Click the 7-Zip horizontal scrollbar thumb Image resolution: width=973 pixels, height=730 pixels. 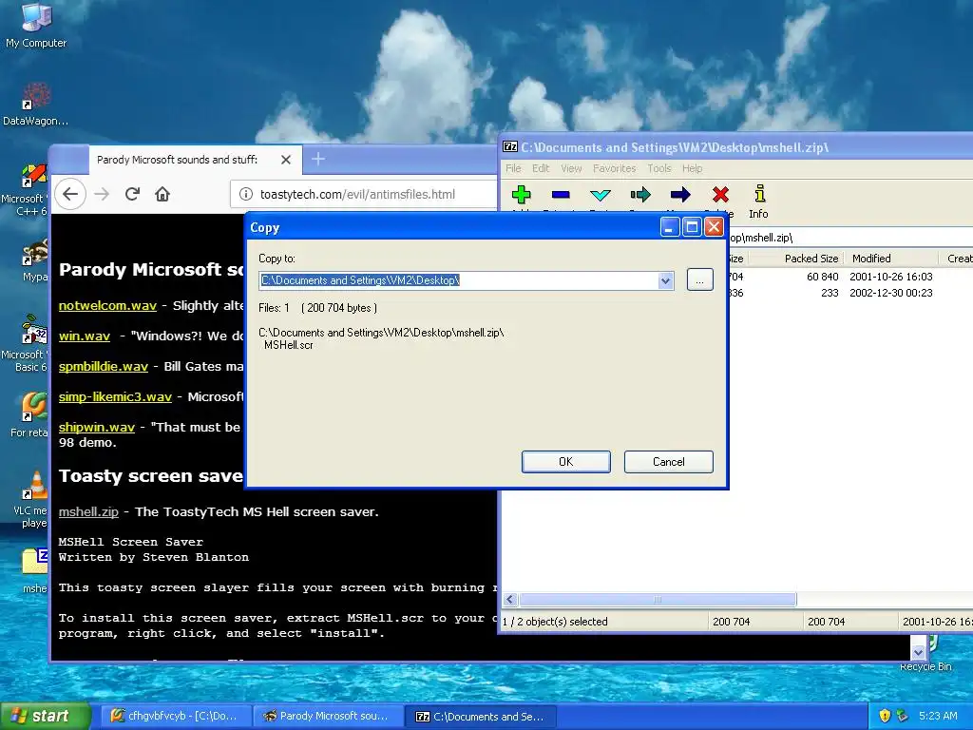658,600
